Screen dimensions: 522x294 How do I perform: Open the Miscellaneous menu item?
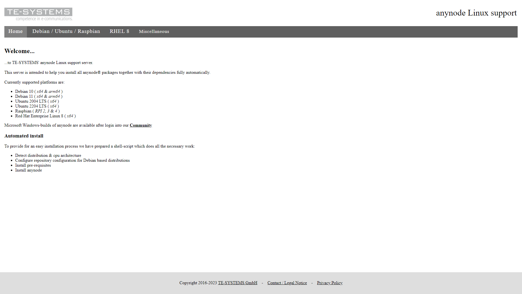point(154,32)
